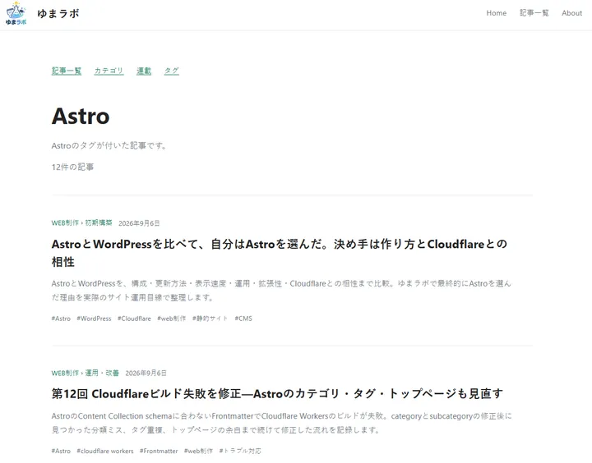Open the #静的サイト tag
Viewport: 592px width, 463px height.
point(210,319)
